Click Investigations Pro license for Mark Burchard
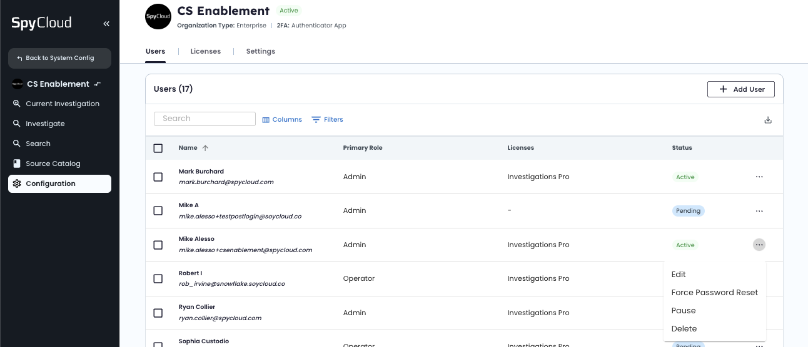Viewport: 808px width, 347px height. click(x=538, y=177)
